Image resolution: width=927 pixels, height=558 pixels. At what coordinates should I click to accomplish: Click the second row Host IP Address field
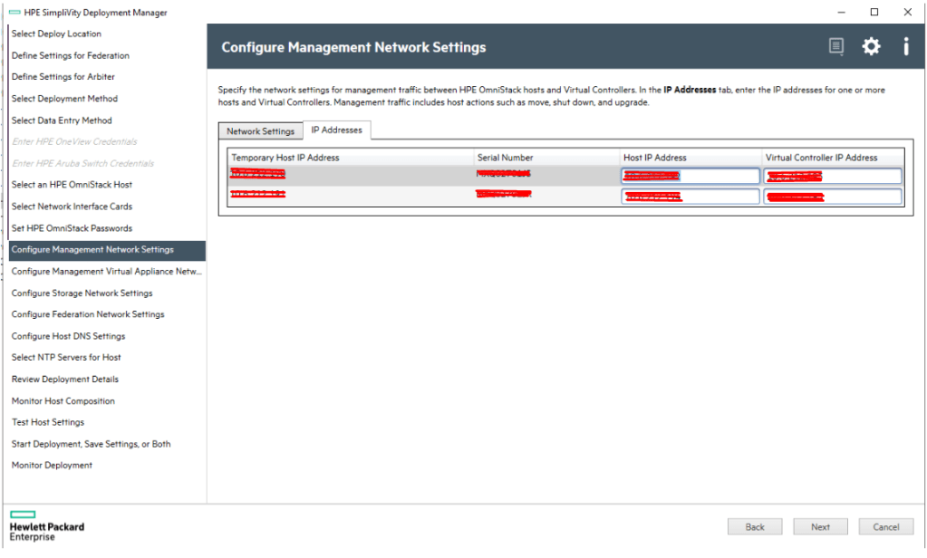(x=690, y=197)
